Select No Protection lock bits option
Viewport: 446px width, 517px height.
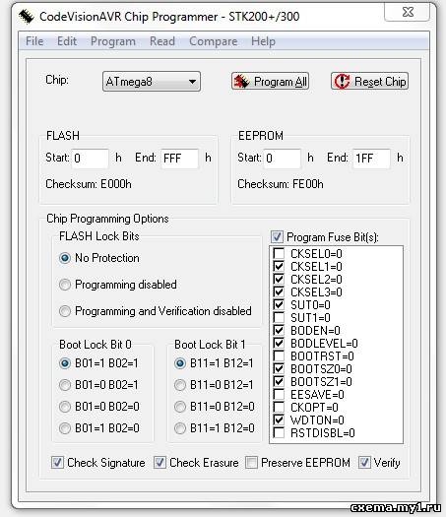(98, 258)
